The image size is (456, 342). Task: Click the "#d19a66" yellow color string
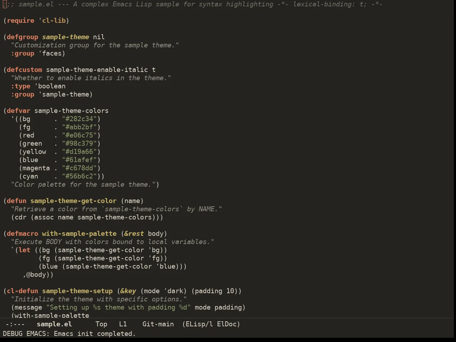pyautogui.click(x=79, y=152)
